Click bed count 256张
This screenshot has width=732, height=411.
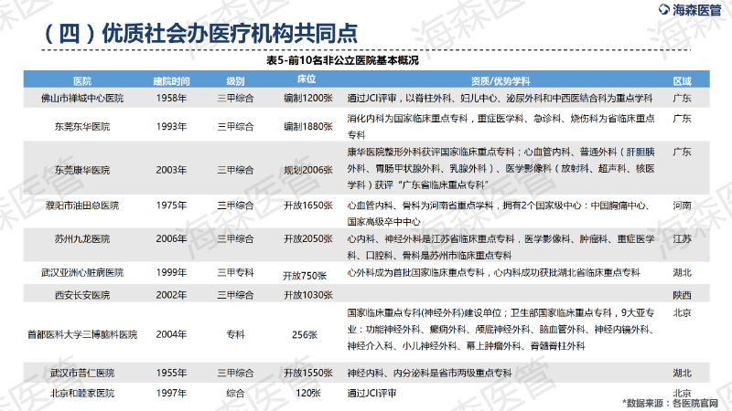pos(305,334)
